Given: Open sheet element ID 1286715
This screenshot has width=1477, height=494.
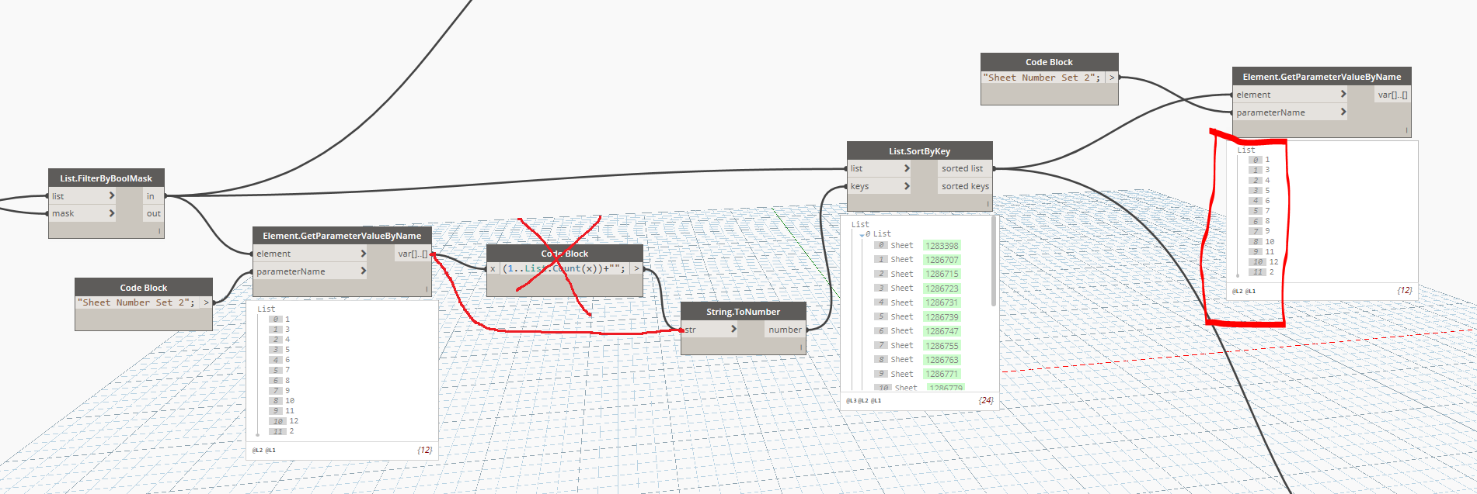Looking at the screenshot, I should [942, 274].
